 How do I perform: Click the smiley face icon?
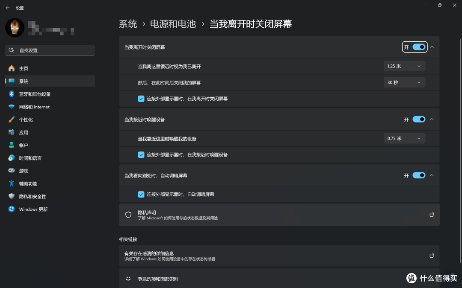(x=128, y=278)
